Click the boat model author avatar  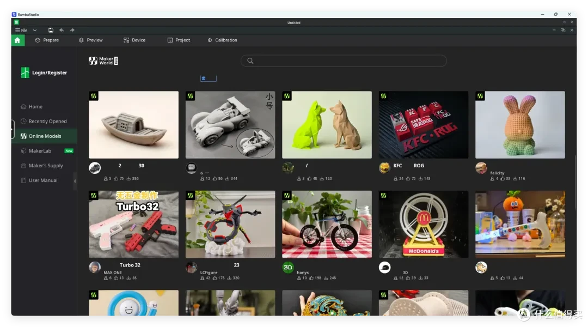(95, 168)
